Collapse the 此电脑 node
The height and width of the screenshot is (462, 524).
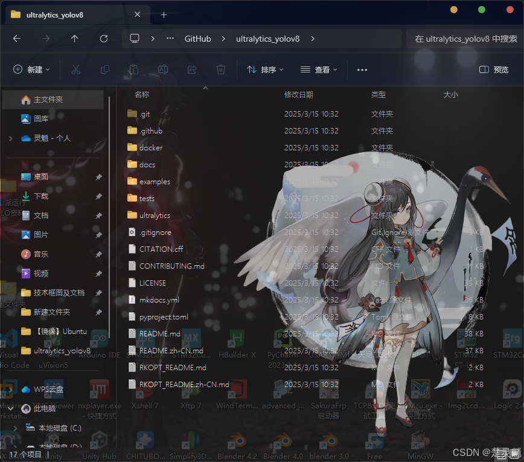(11, 408)
